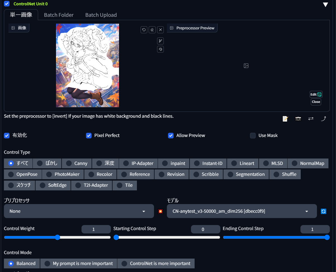Screen dimensions: 336x272
Task: Select スケッチ control type
Action: point(19,185)
